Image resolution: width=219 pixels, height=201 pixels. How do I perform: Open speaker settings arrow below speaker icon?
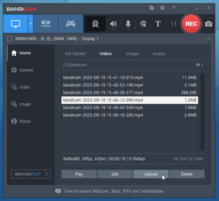coord(114,29)
